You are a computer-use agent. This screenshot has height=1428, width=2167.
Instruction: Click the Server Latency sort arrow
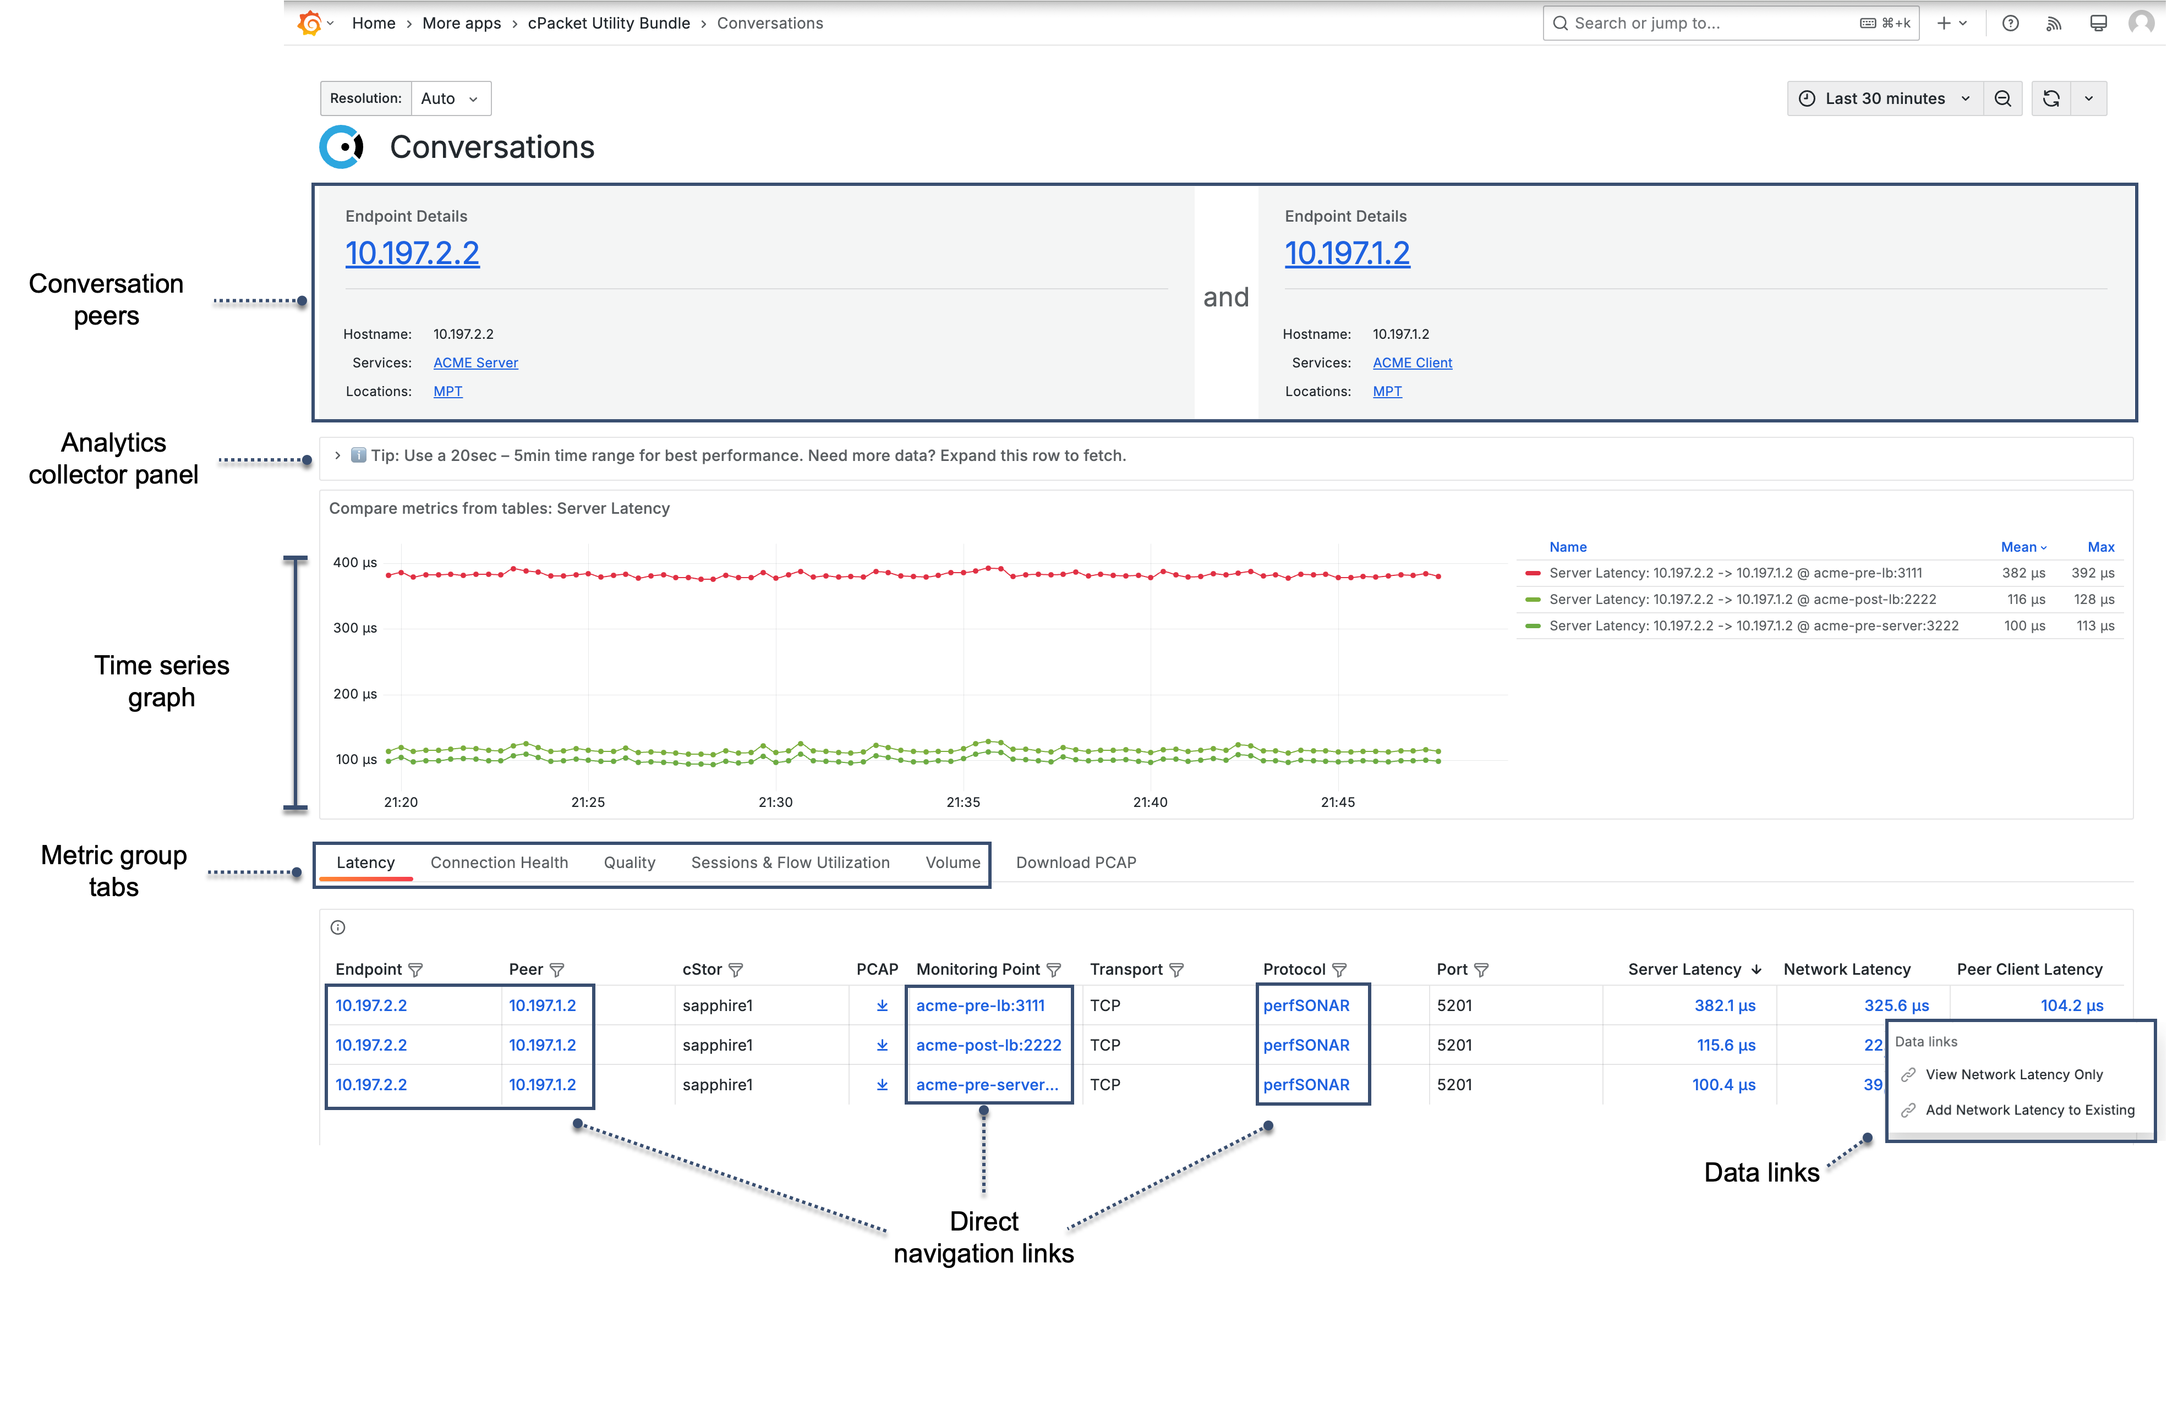click(x=1756, y=970)
